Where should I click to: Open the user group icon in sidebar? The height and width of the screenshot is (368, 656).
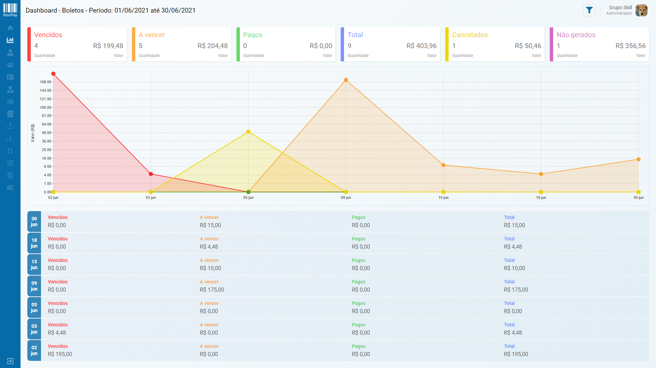pyautogui.click(x=10, y=65)
